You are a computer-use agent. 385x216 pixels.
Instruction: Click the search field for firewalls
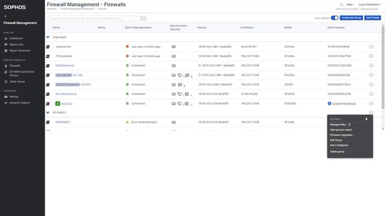click(94, 19)
